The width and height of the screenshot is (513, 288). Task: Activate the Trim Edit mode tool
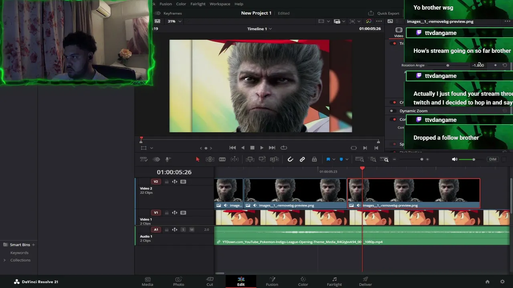(x=210, y=159)
